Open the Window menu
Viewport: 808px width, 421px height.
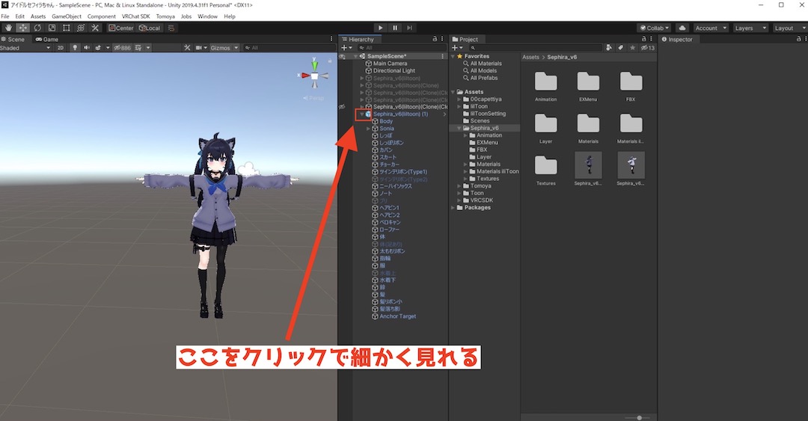(208, 16)
